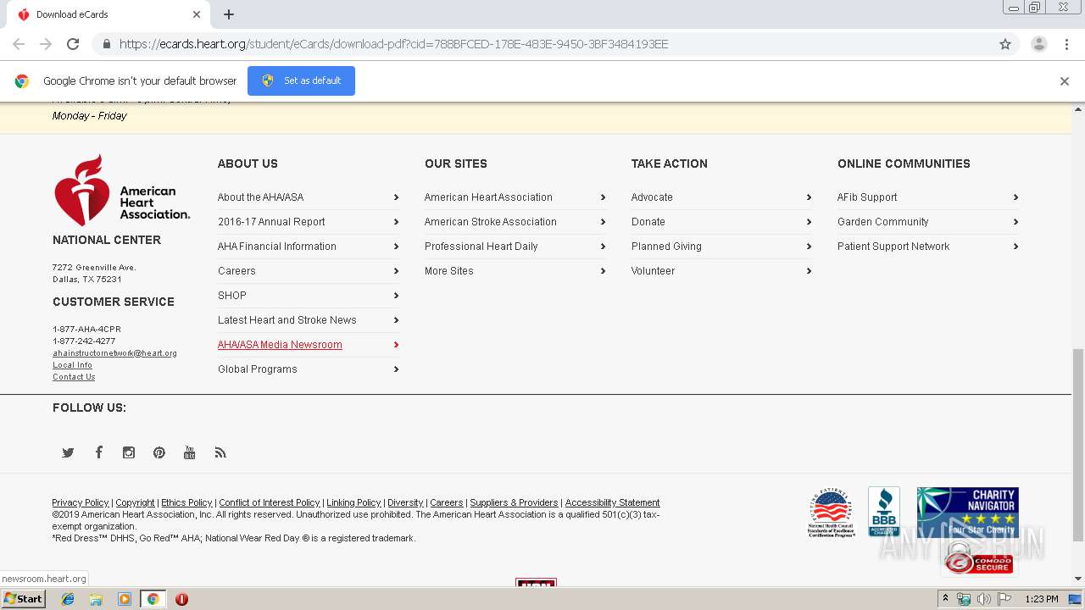Open Local Info link
Image resolution: width=1085 pixels, height=610 pixels.
tap(73, 365)
